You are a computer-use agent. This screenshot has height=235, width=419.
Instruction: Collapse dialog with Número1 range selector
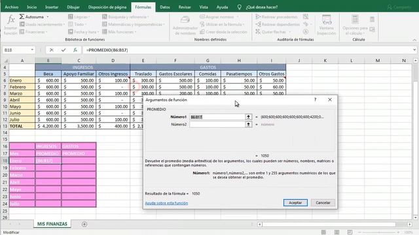coord(249,117)
